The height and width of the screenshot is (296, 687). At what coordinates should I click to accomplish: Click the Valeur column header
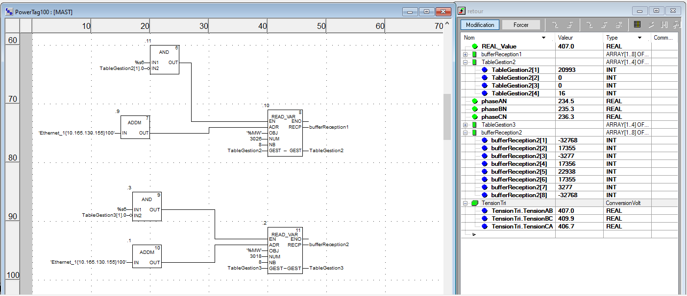(578, 38)
